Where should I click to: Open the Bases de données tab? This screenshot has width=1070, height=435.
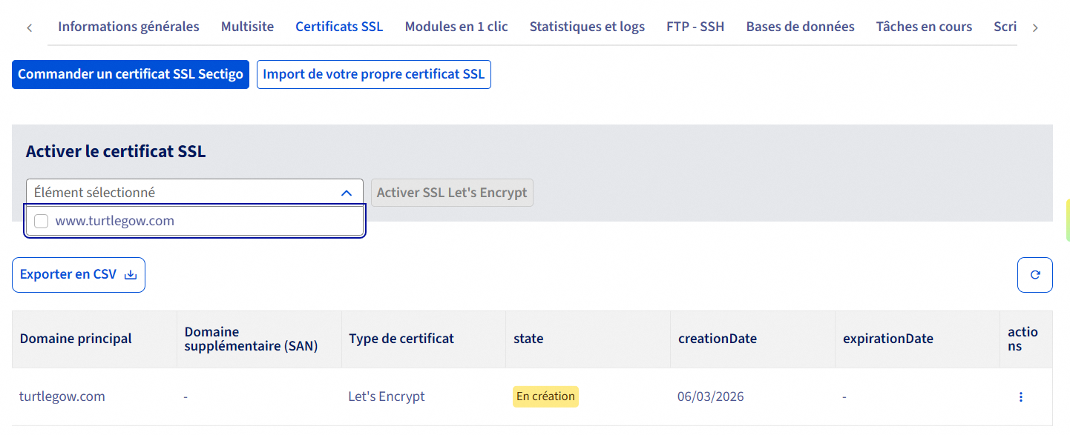(x=800, y=27)
